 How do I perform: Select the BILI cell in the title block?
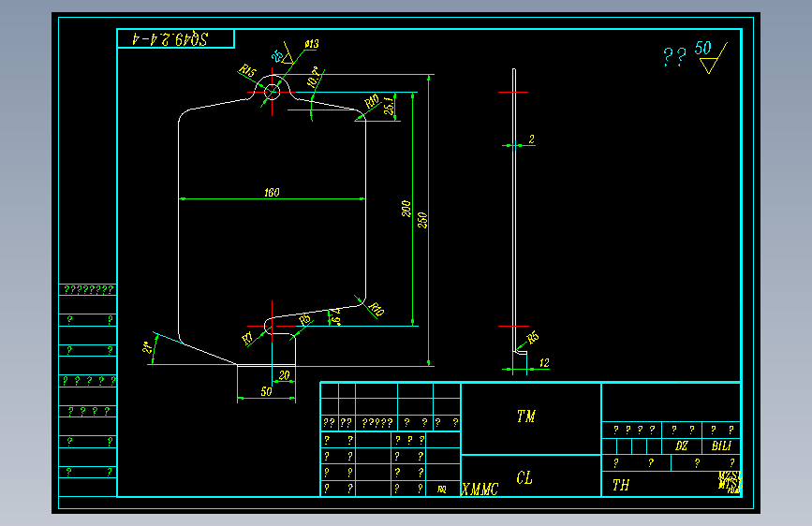coord(721,446)
